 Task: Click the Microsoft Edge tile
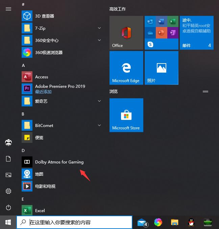click(126, 68)
